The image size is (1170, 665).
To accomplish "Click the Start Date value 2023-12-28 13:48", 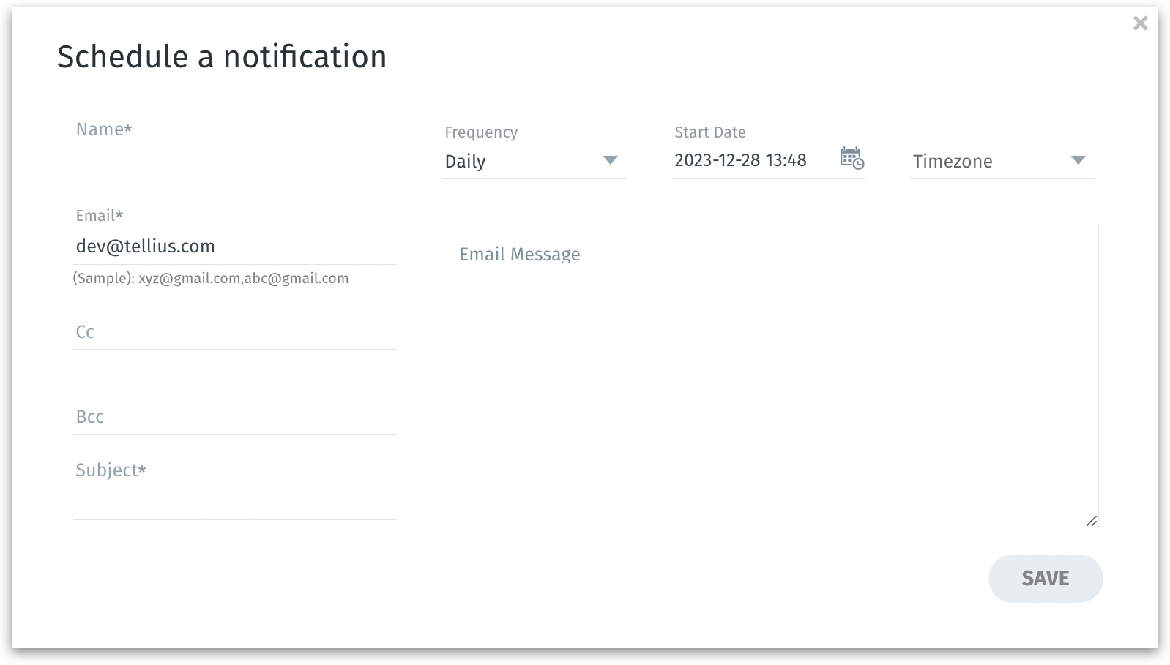I will 740,160.
